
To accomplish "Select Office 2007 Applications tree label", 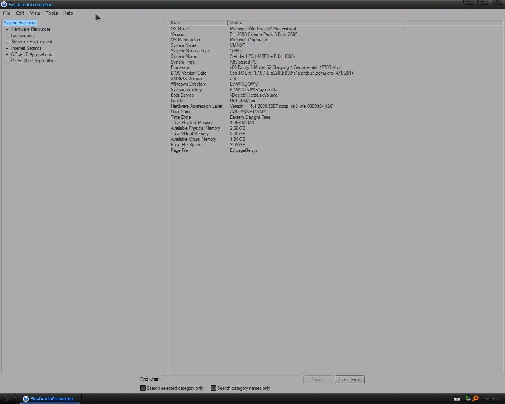I will [x=34, y=61].
